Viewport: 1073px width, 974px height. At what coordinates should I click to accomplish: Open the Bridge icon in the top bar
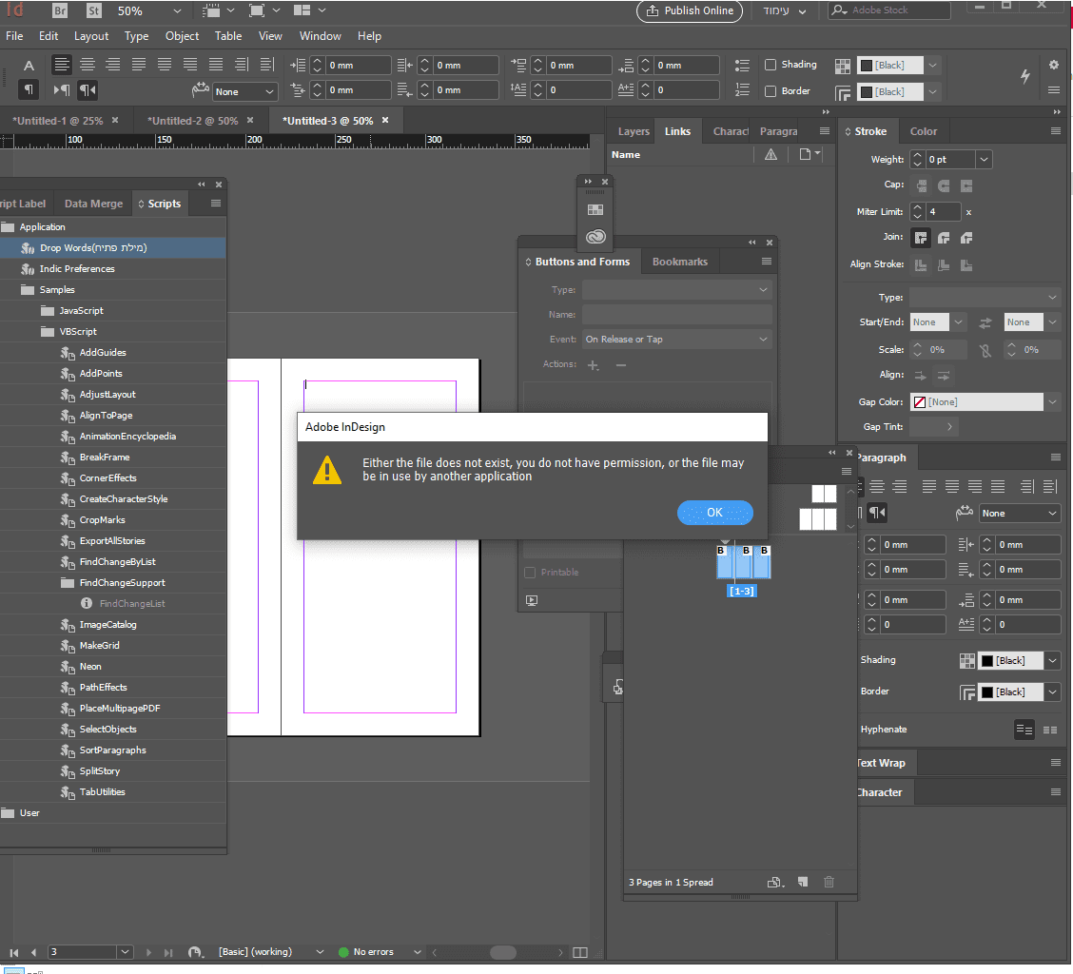pyautogui.click(x=60, y=11)
